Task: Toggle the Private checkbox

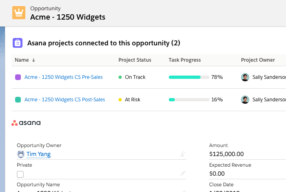Action: (x=20, y=174)
